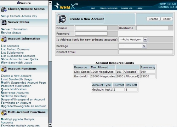Click sidebar scrollbar up arrow
Screen dimensions: 177x127
tap(50, 2)
